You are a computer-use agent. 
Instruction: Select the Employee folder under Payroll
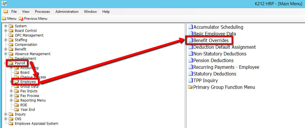point(28,82)
